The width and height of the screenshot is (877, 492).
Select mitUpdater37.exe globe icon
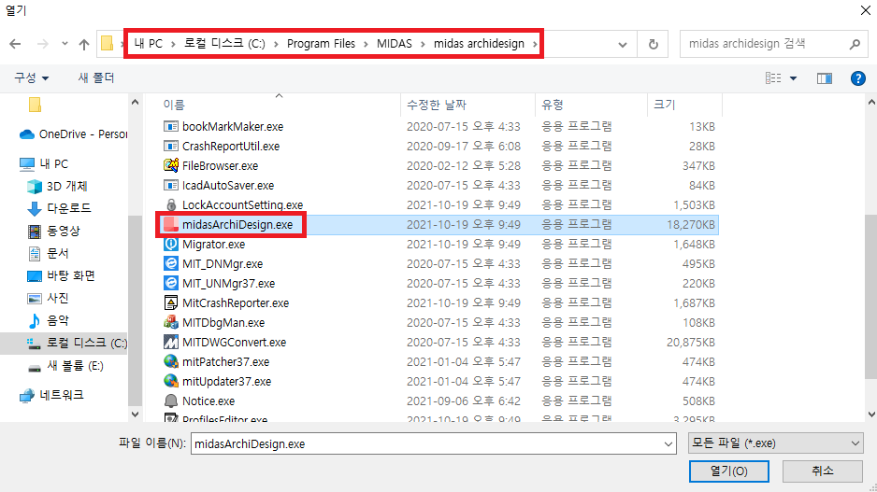pos(170,381)
